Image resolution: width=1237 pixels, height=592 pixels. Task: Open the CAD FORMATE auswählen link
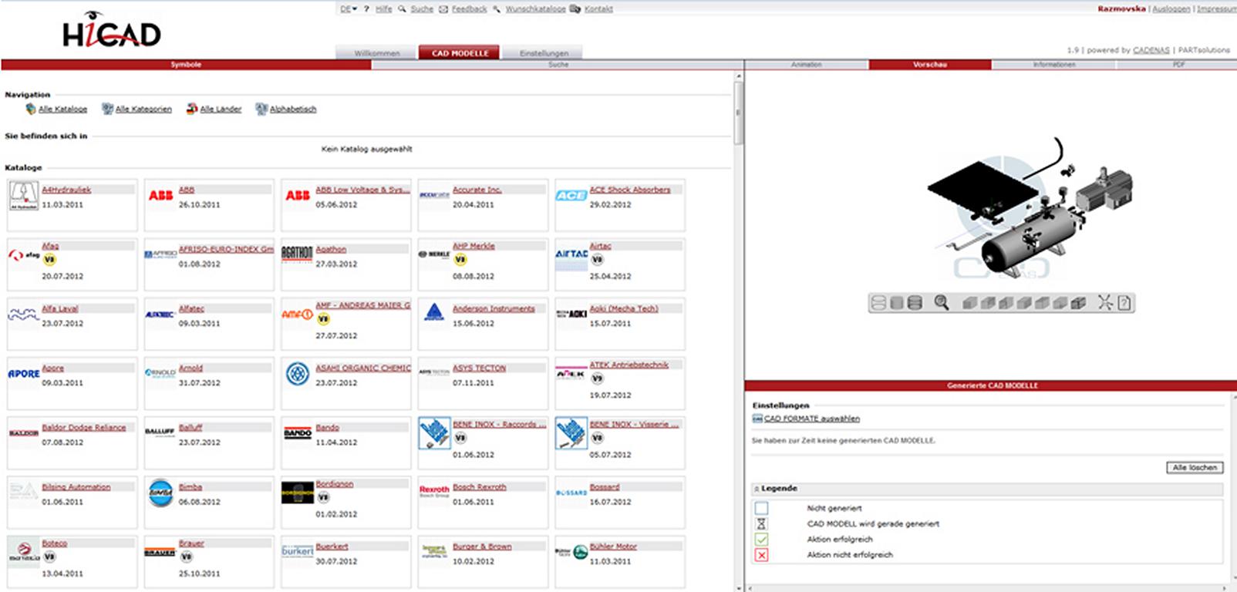812,419
